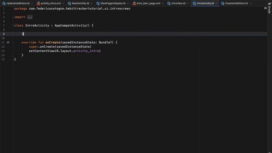Image resolution: width=272 pixels, height=153 pixels.
Task: Click the class keyword on line 7
Action: pos(19,25)
